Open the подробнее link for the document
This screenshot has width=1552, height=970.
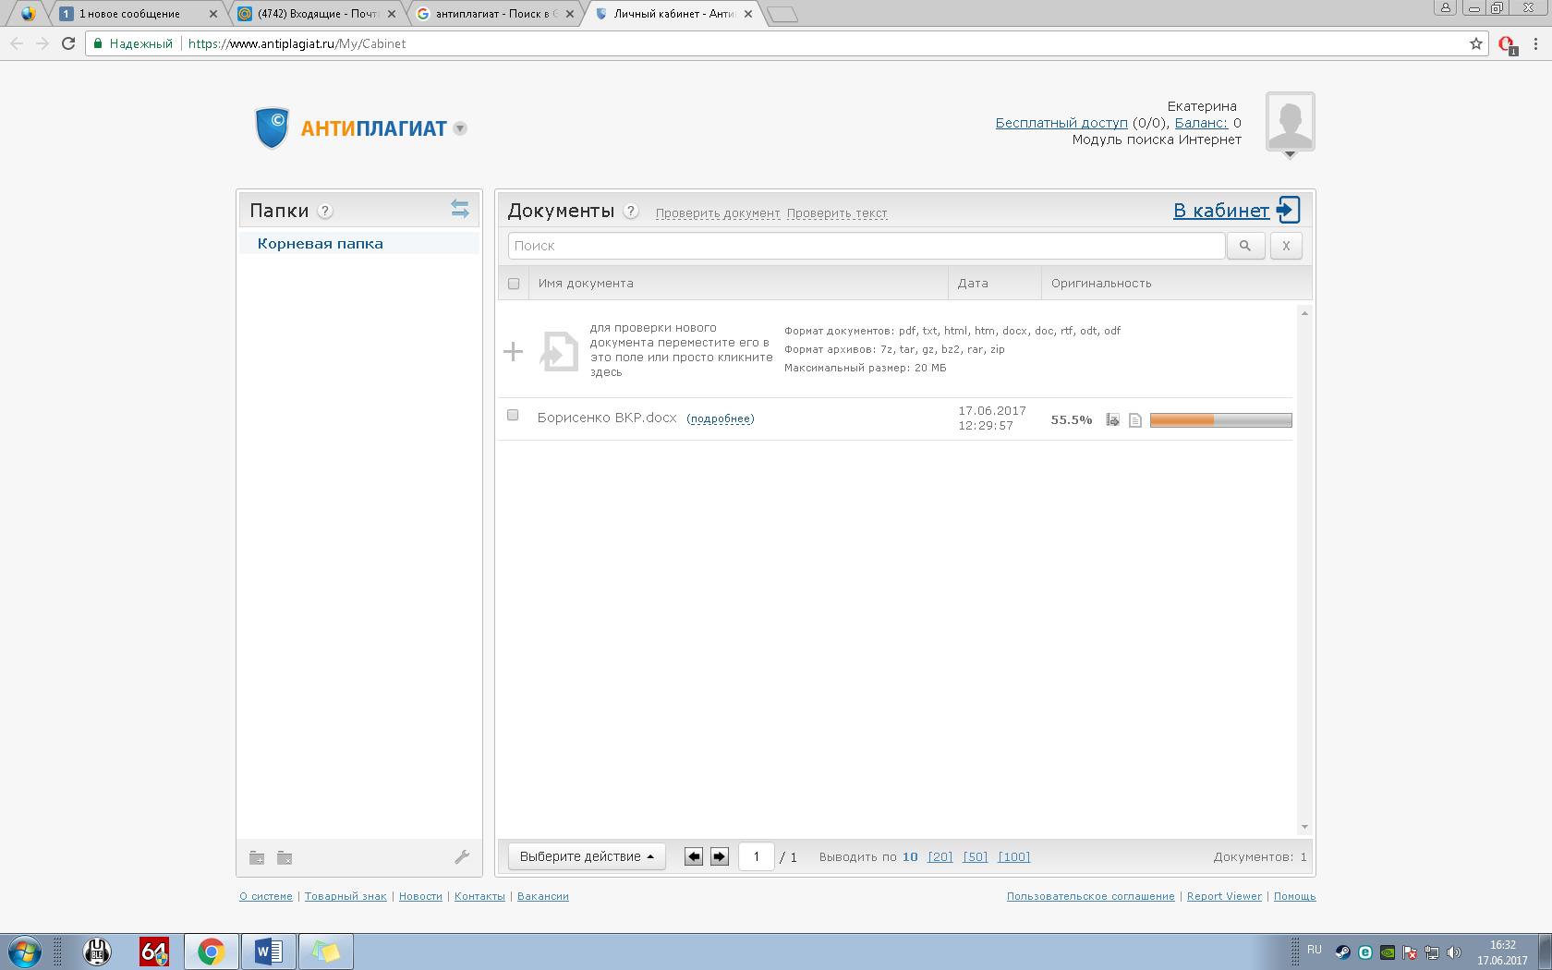[721, 418]
